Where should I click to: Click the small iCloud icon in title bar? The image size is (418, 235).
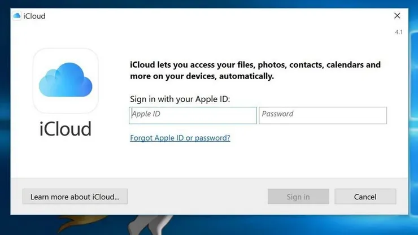[16, 16]
